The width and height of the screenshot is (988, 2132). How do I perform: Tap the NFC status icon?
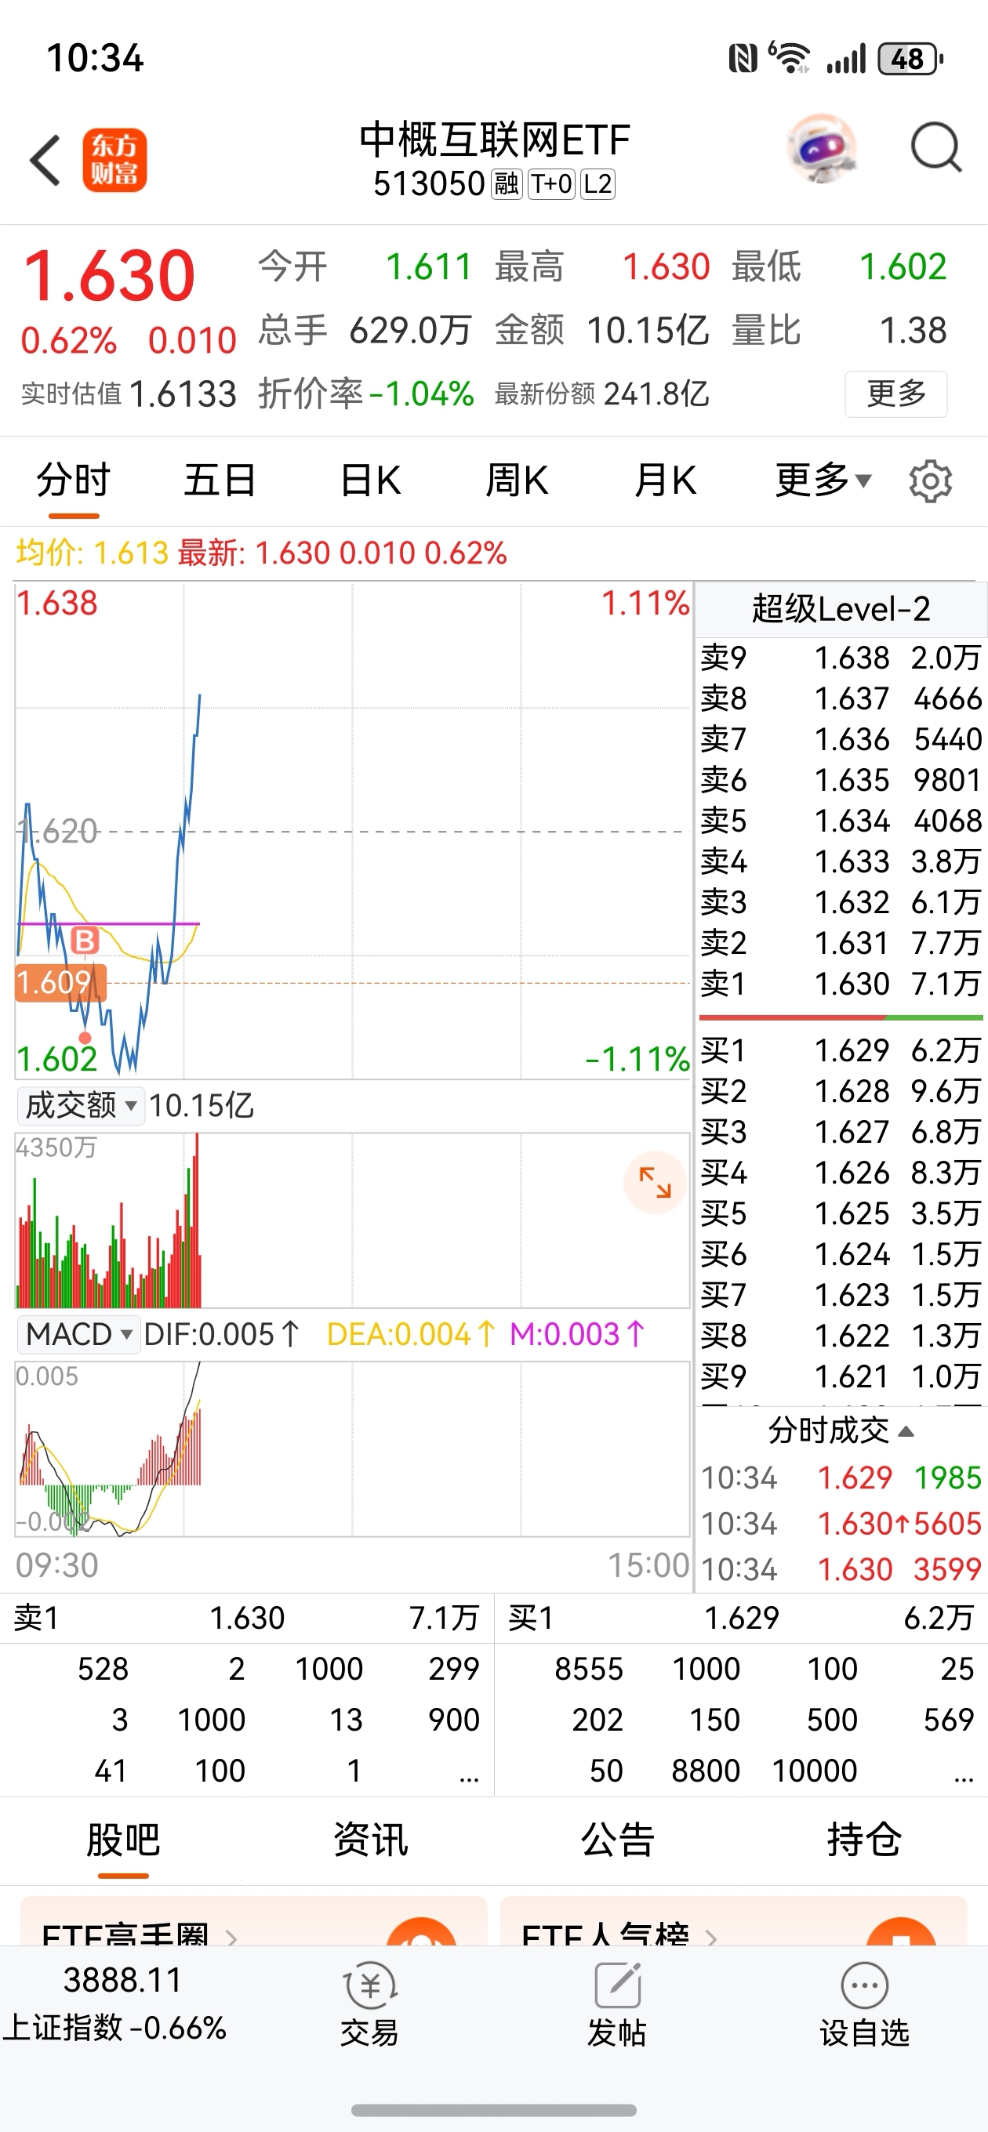pos(743,59)
